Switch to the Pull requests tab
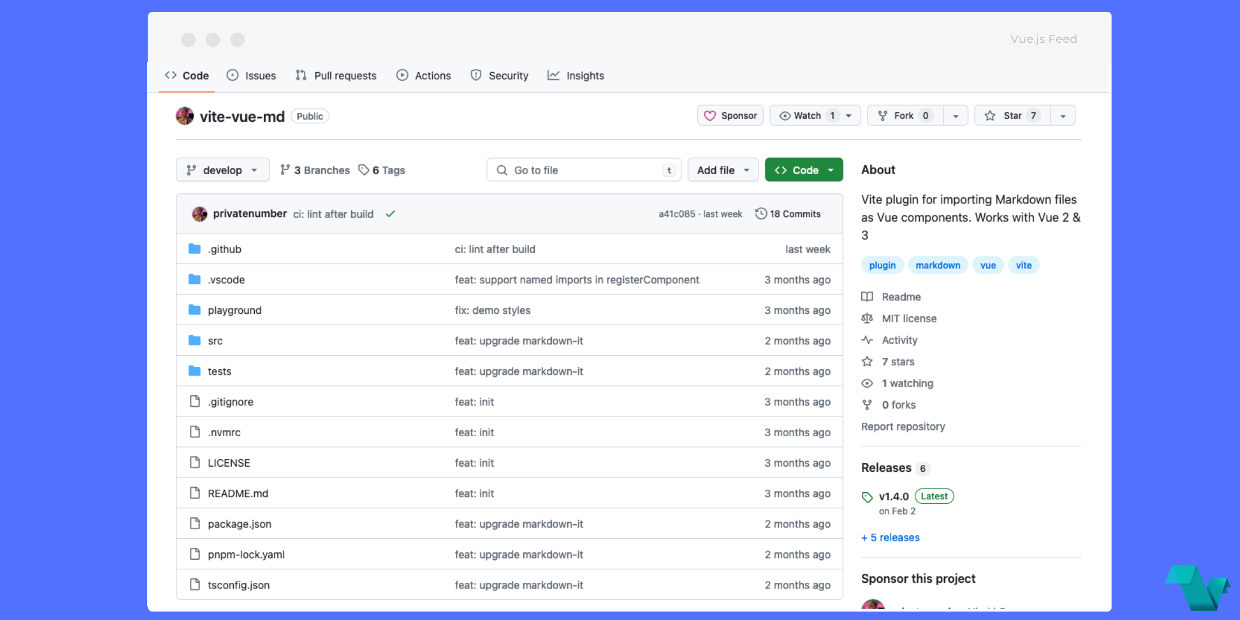Viewport: 1240px width, 620px height. tap(336, 76)
